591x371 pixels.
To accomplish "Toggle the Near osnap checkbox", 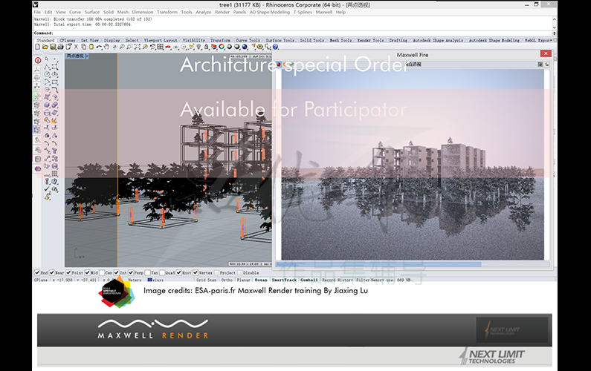I will [52, 272].
